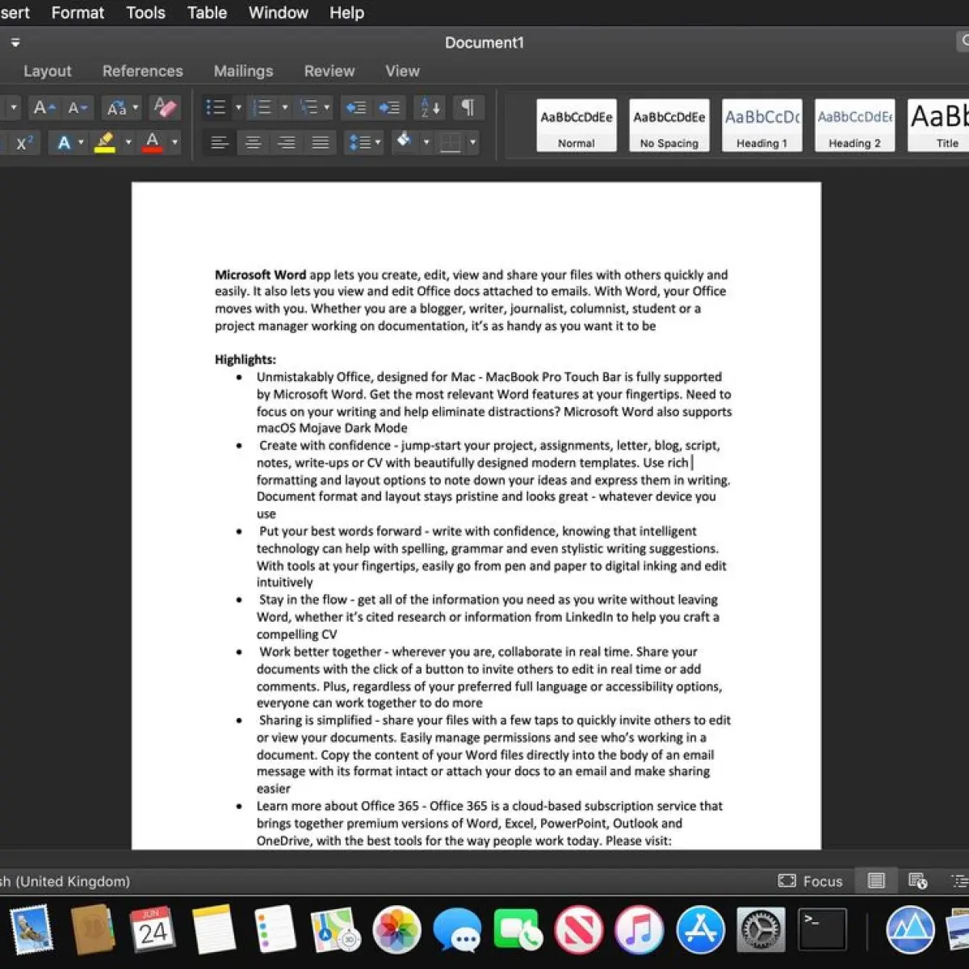969x969 pixels.
Task: Open shading color dropdown arrow
Action: point(426,143)
